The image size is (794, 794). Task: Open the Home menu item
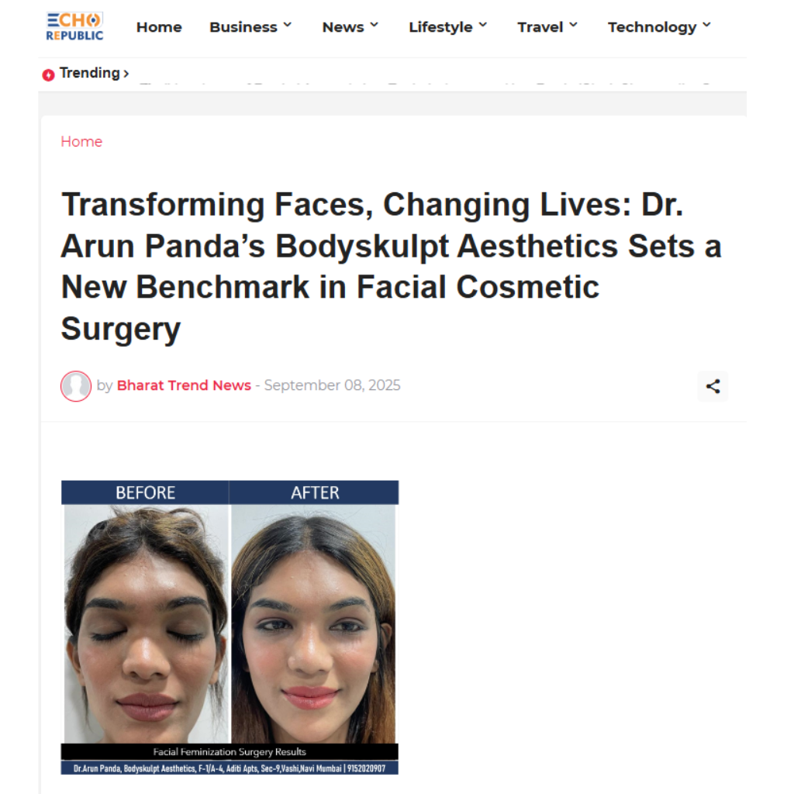coord(159,27)
